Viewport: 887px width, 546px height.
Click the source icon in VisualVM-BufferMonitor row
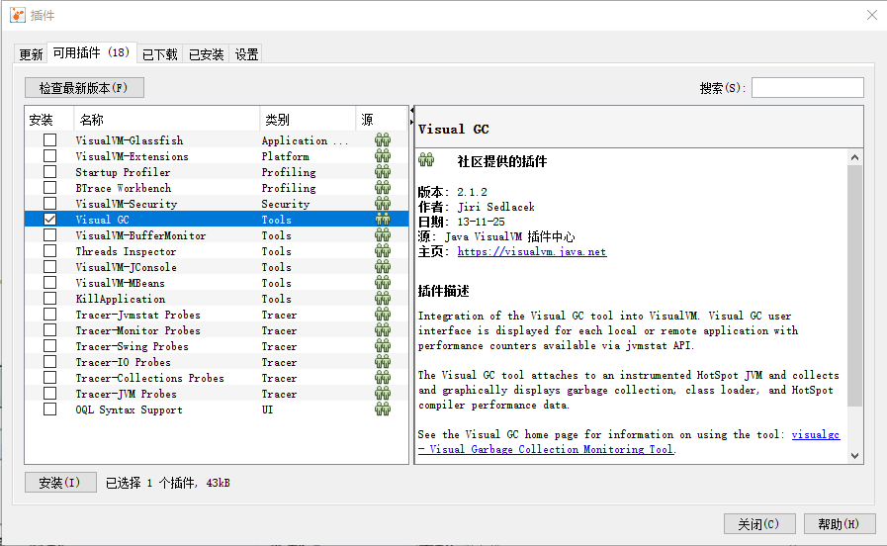point(383,234)
